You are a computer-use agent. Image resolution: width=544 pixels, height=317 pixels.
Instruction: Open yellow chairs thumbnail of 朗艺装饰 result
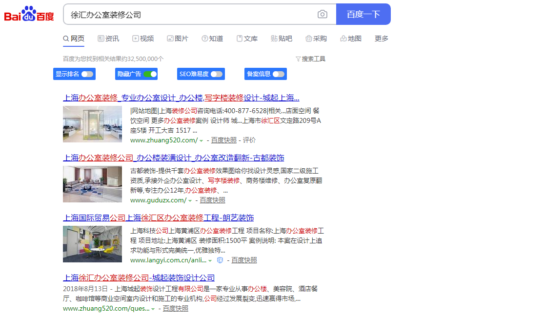(92, 244)
